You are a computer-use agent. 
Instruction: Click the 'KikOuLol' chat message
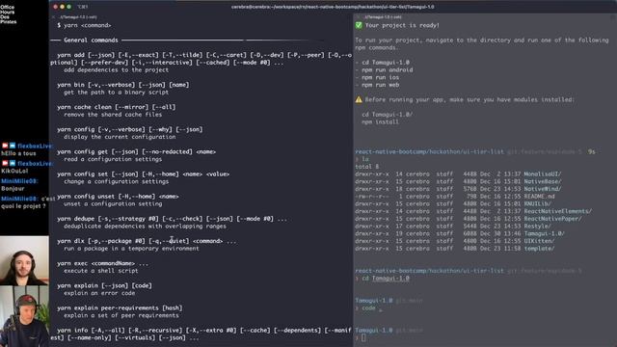[14, 171]
